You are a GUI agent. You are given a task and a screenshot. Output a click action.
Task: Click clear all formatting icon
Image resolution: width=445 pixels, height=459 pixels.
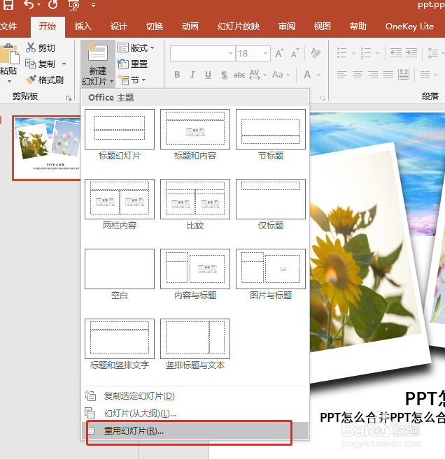coord(316,53)
